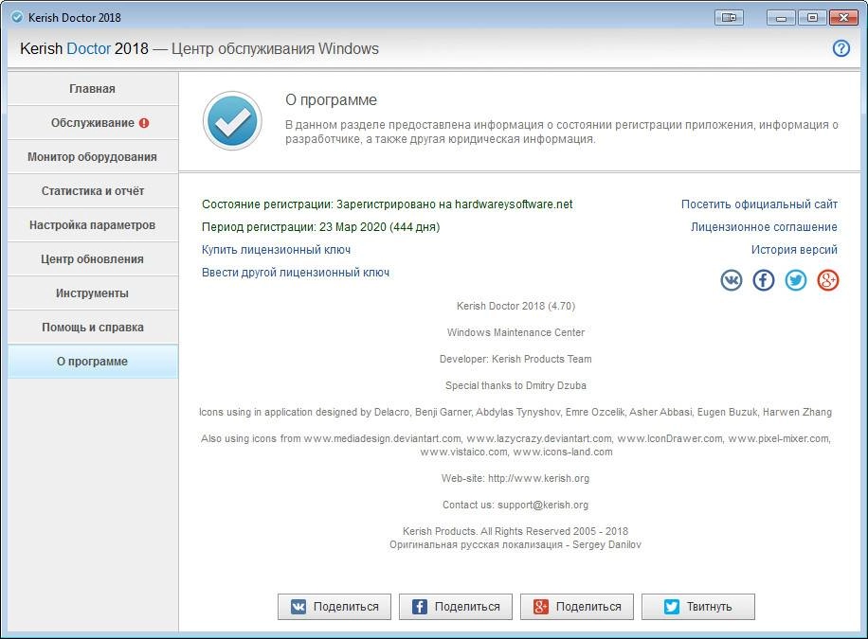Switch to Монитор оборудования
The height and width of the screenshot is (639, 868).
click(93, 156)
